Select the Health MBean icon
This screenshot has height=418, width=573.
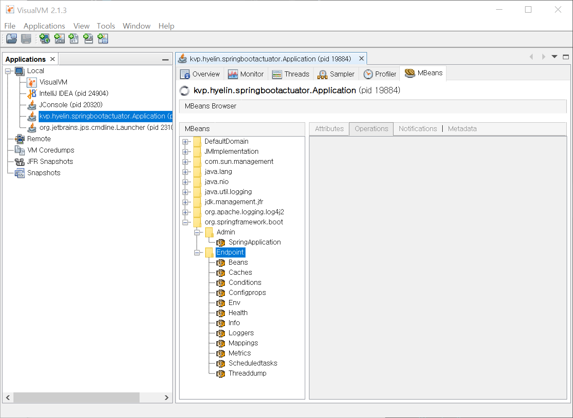(x=221, y=313)
